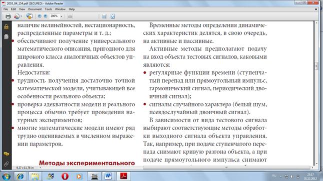Show hidden tray icons arrow
The image size is (323, 181).
click(x=281, y=177)
